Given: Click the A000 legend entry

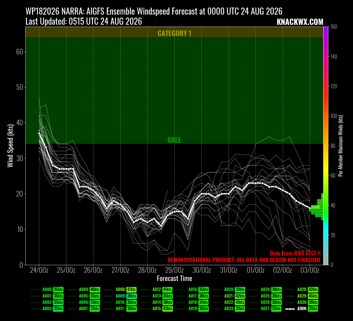Looking at the screenshot, I should click(47, 290).
